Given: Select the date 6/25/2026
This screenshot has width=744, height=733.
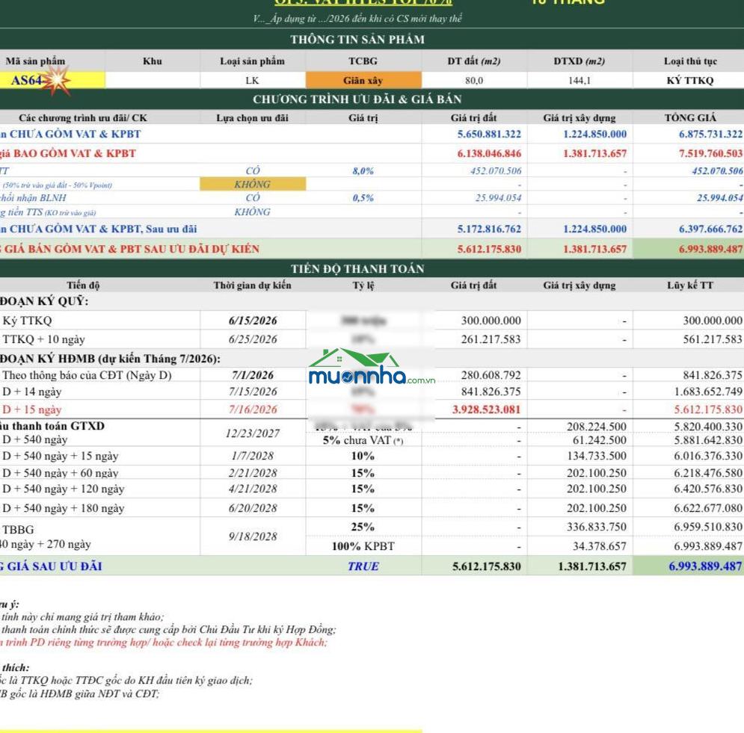Looking at the screenshot, I should (x=253, y=339).
